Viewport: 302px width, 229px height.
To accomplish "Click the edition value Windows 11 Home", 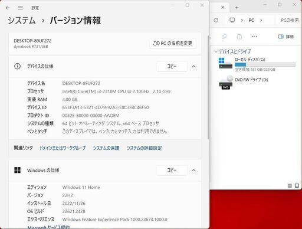I will (x=81, y=187).
